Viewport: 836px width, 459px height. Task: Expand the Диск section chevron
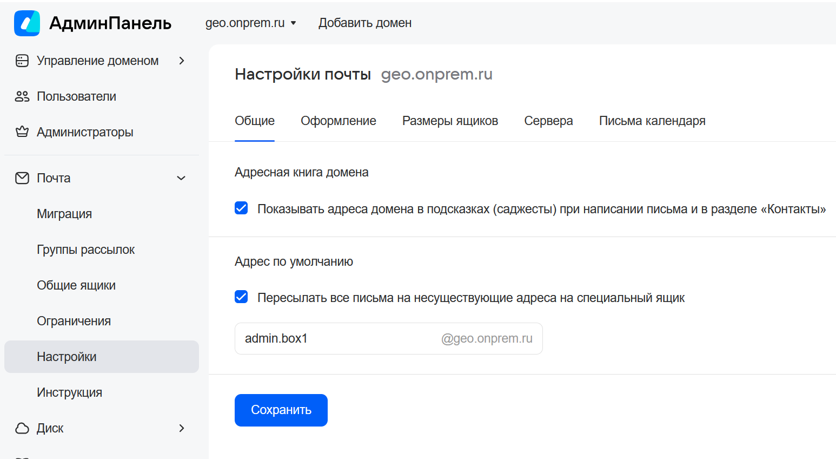182,428
